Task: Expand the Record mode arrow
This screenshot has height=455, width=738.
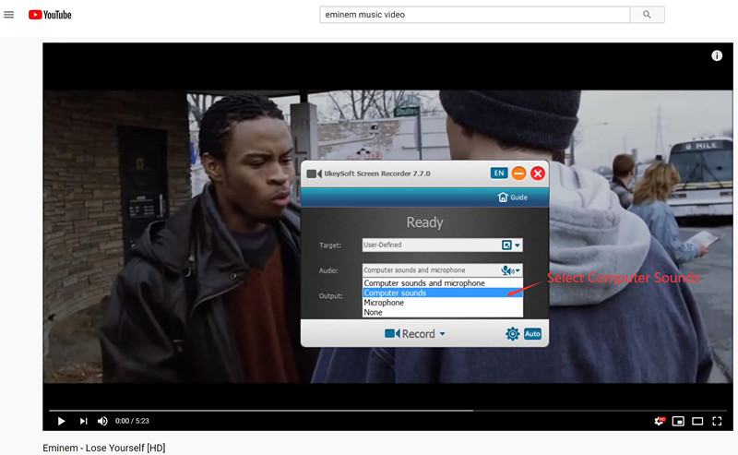Action: [x=443, y=334]
